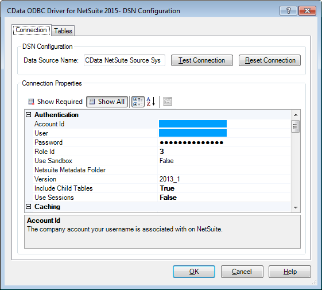Click the property grid scroll up arrow
The width and height of the screenshot is (322, 290).
click(296, 115)
